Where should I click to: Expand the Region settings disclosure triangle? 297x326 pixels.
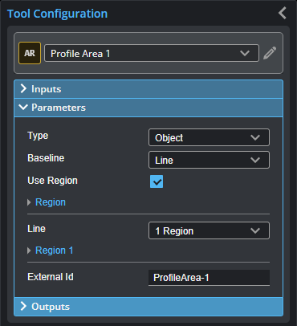[x=29, y=202]
